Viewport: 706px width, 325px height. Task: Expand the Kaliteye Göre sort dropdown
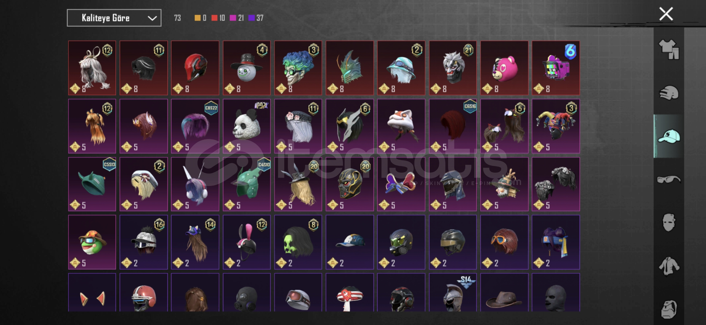point(114,18)
